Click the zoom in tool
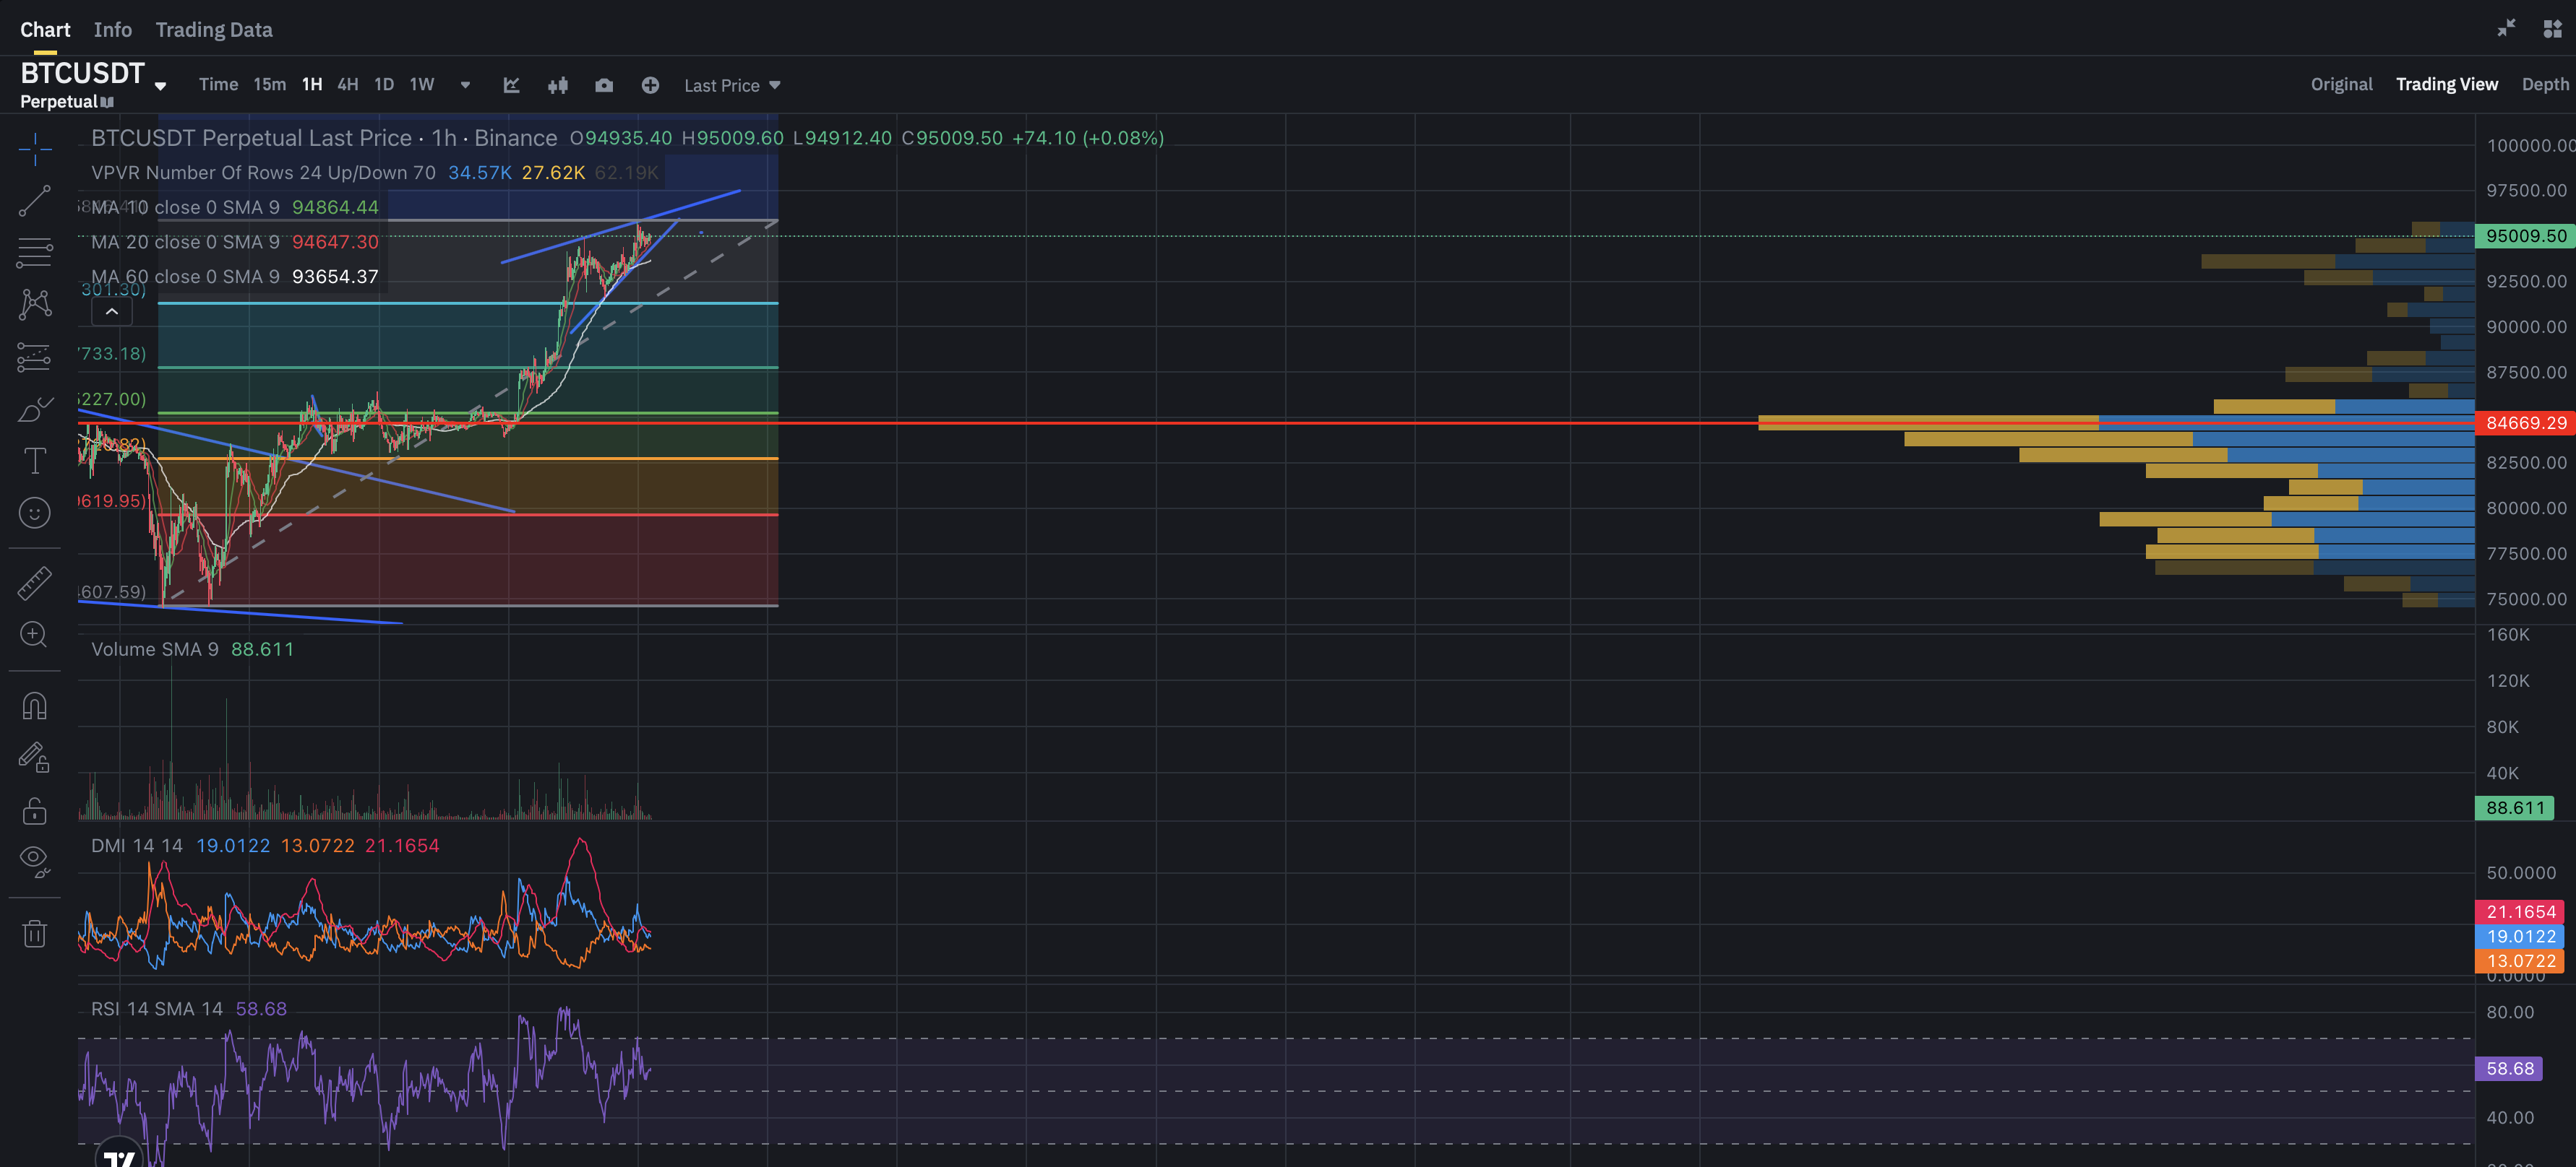2576x1167 pixels. [34, 635]
